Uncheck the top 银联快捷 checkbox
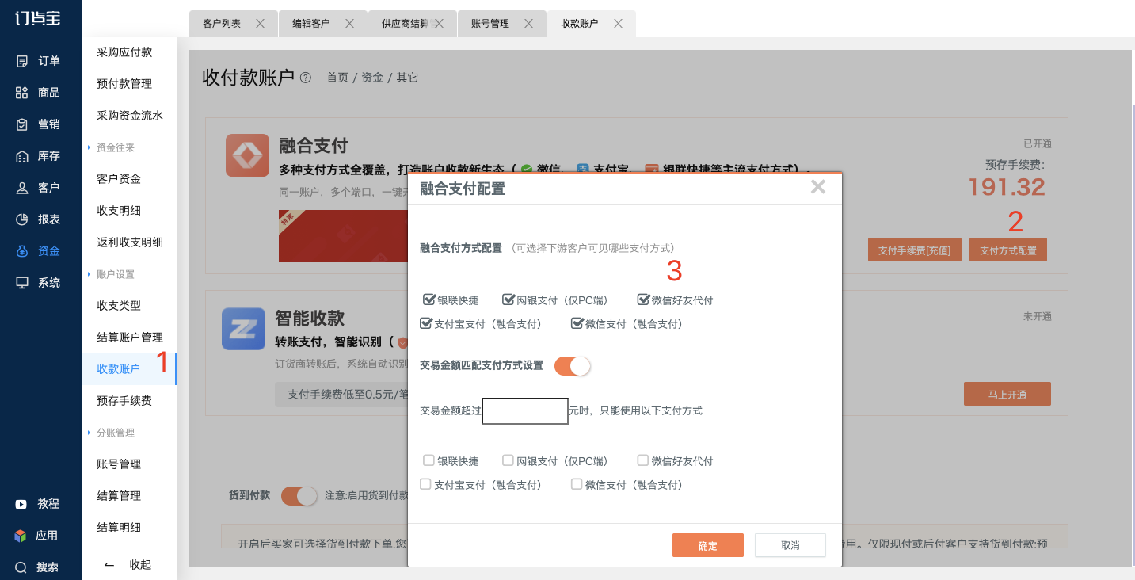The image size is (1135, 580). point(429,300)
